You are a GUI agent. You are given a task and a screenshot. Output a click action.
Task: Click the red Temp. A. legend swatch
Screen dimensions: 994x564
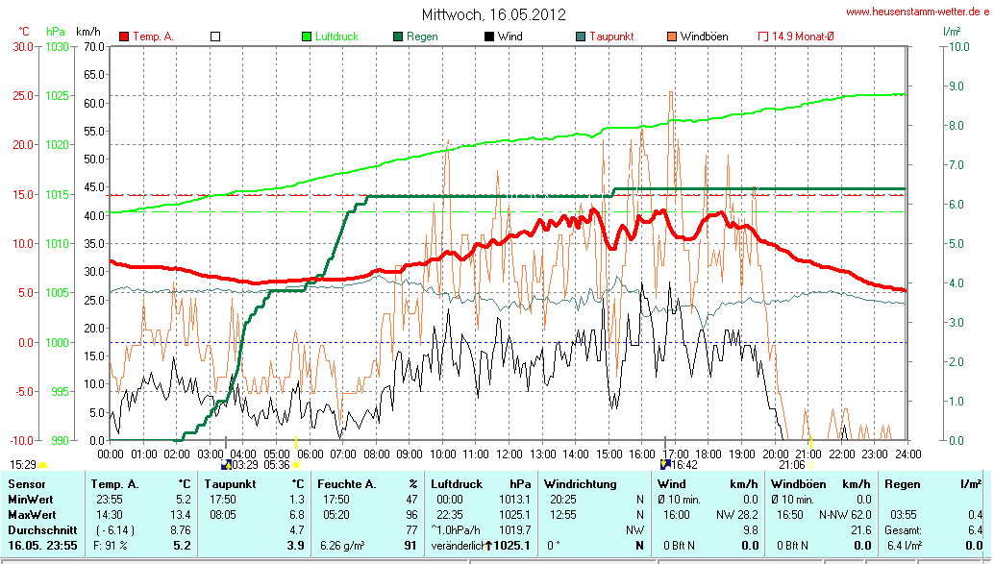(x=124, y=37)
